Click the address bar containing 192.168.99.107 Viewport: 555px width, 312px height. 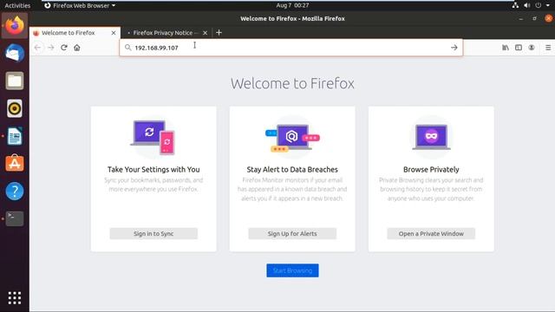(291, 48)
